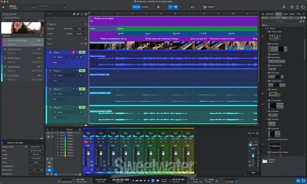Screen dimensions: 307x184
Task: Expand the Analog Delay effect entry
Action: 267,32
